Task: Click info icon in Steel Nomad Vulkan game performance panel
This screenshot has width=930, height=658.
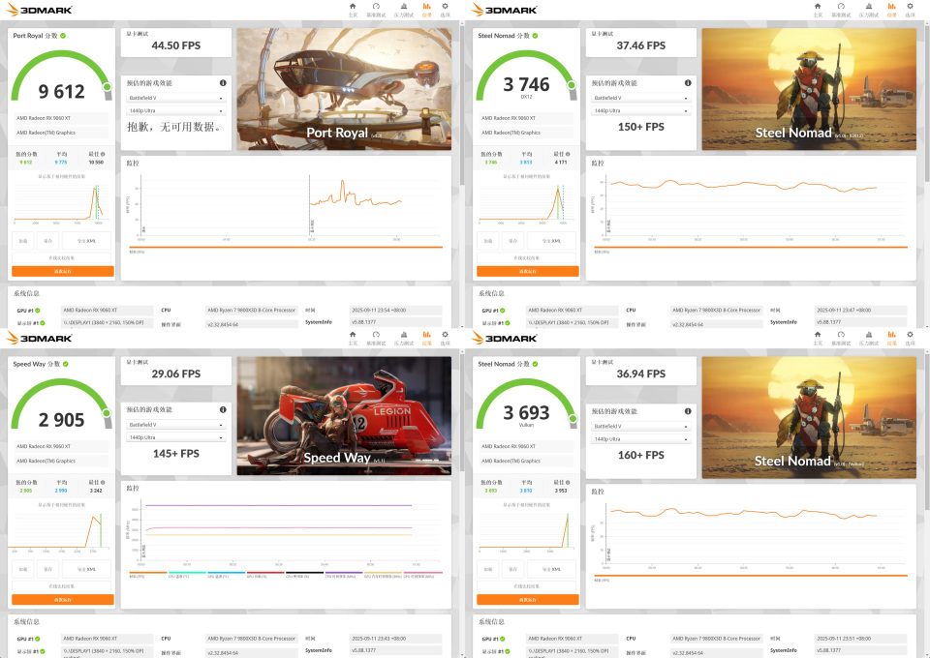Action: [x=688, y=411]
